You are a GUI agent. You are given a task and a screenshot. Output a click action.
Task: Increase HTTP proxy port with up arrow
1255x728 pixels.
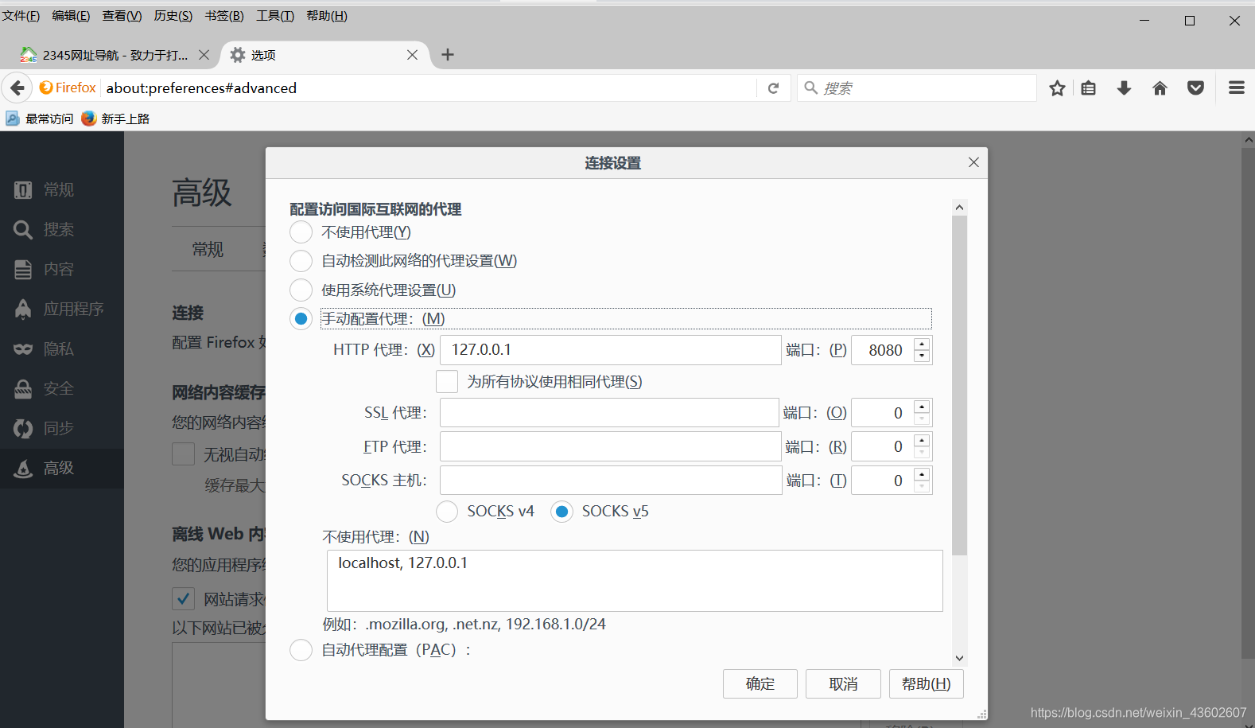coord(922,344)
